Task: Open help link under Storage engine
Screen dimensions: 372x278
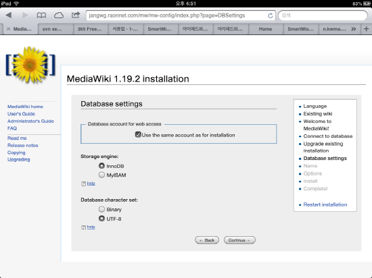Action: [x=91, y=184]
